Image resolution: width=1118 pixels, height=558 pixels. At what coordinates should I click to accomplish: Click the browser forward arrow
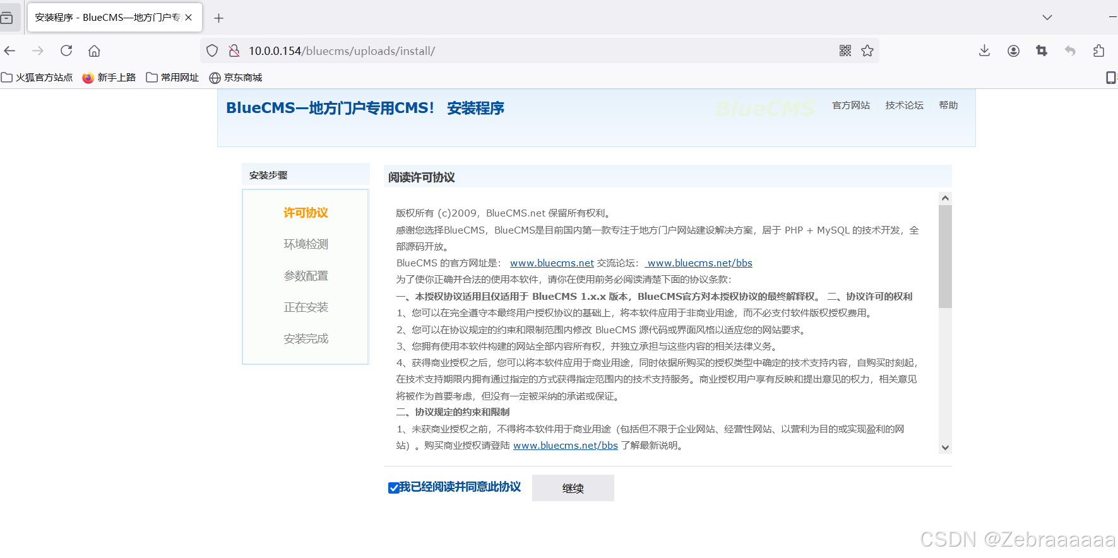point(38,50)
